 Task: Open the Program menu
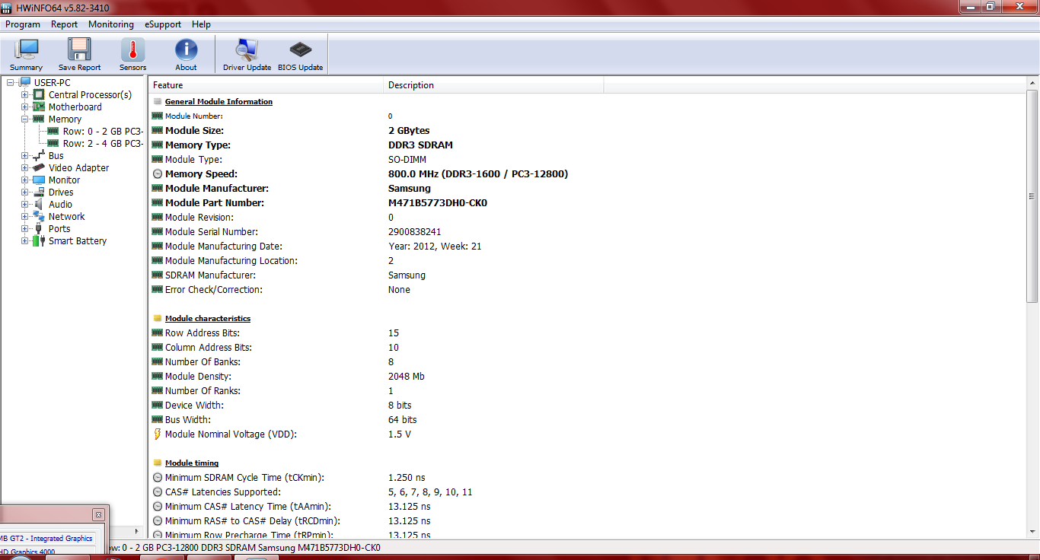coord(23,24)
